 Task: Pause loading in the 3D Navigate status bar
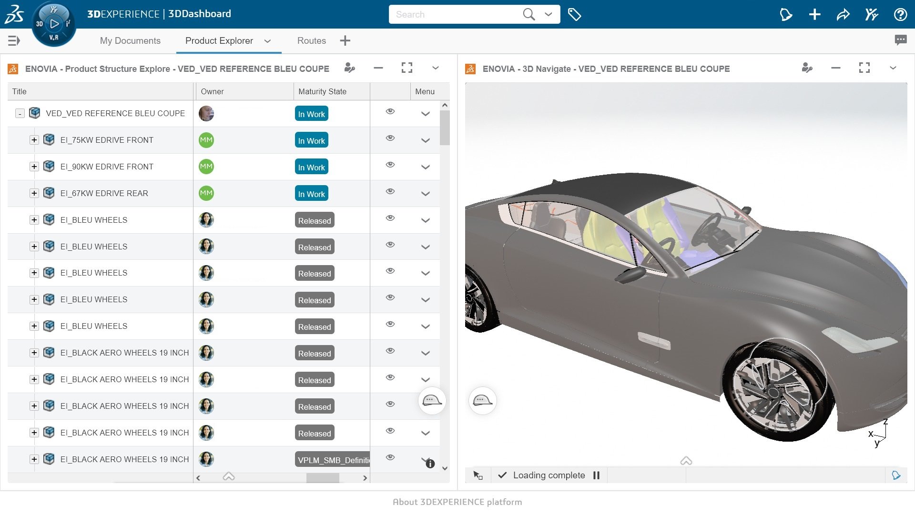[x=596, y=475]
